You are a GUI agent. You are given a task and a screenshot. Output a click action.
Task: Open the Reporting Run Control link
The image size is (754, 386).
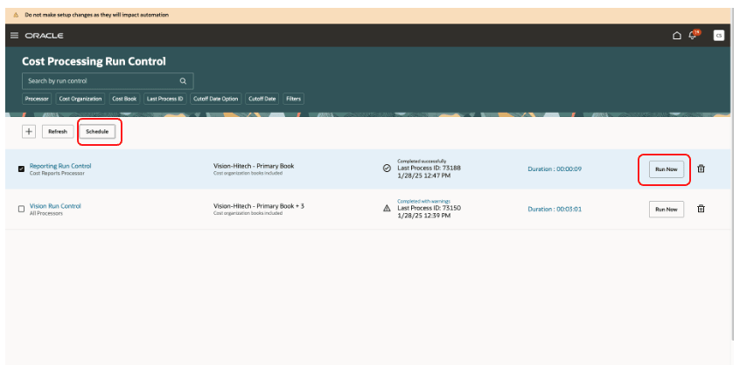60,166
